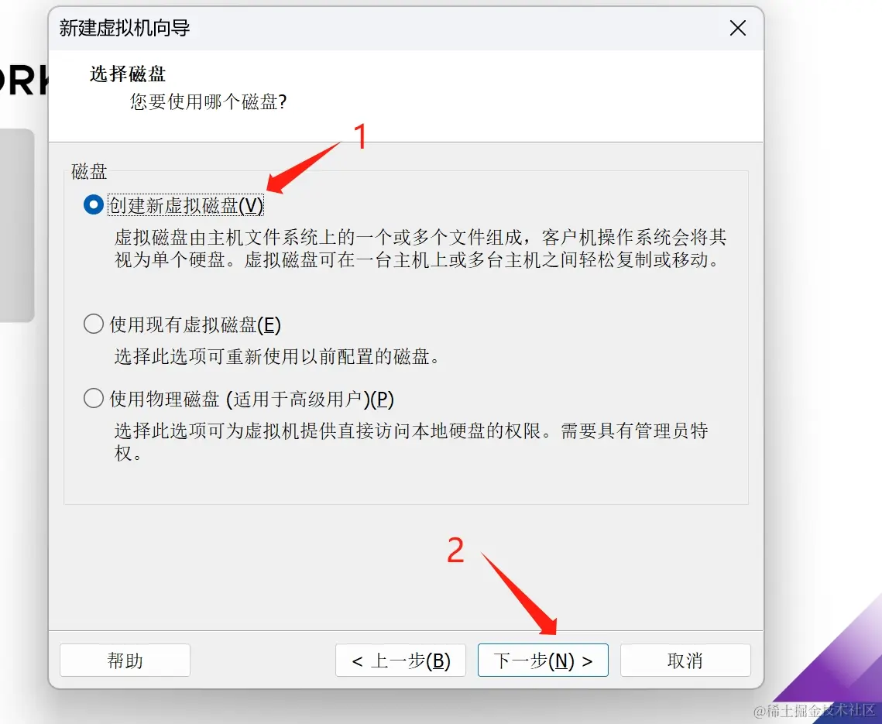Open 帮助 for this wizard page
This screenshot has width=882, height=724.
coord(125,661)
